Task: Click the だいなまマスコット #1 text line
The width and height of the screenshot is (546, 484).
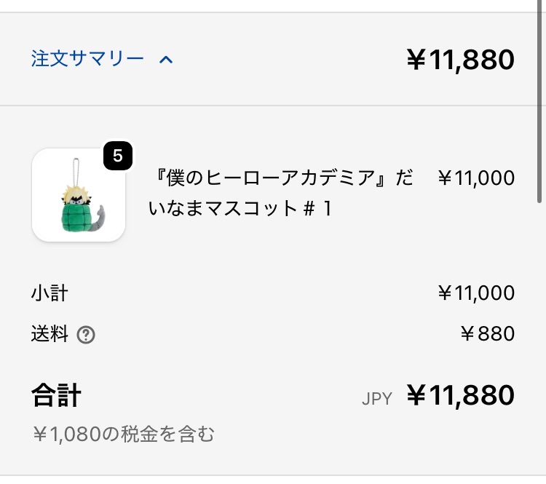Action: (x=240, y=209)
